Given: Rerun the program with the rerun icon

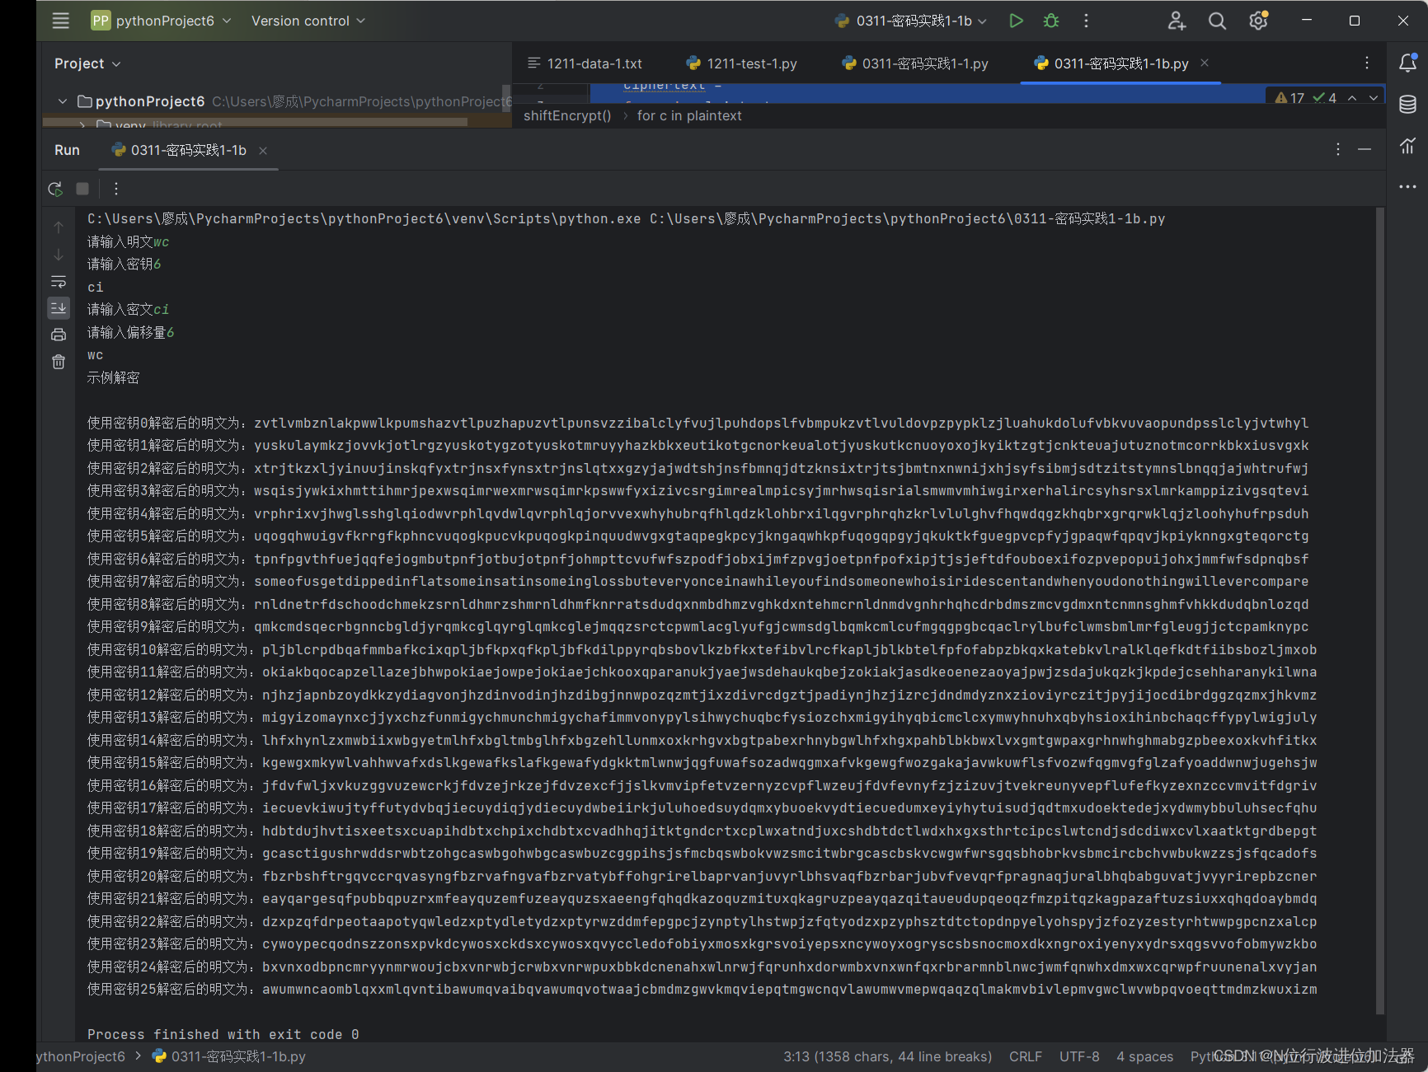Looking at the screenshot, I should tap(55, 189).
